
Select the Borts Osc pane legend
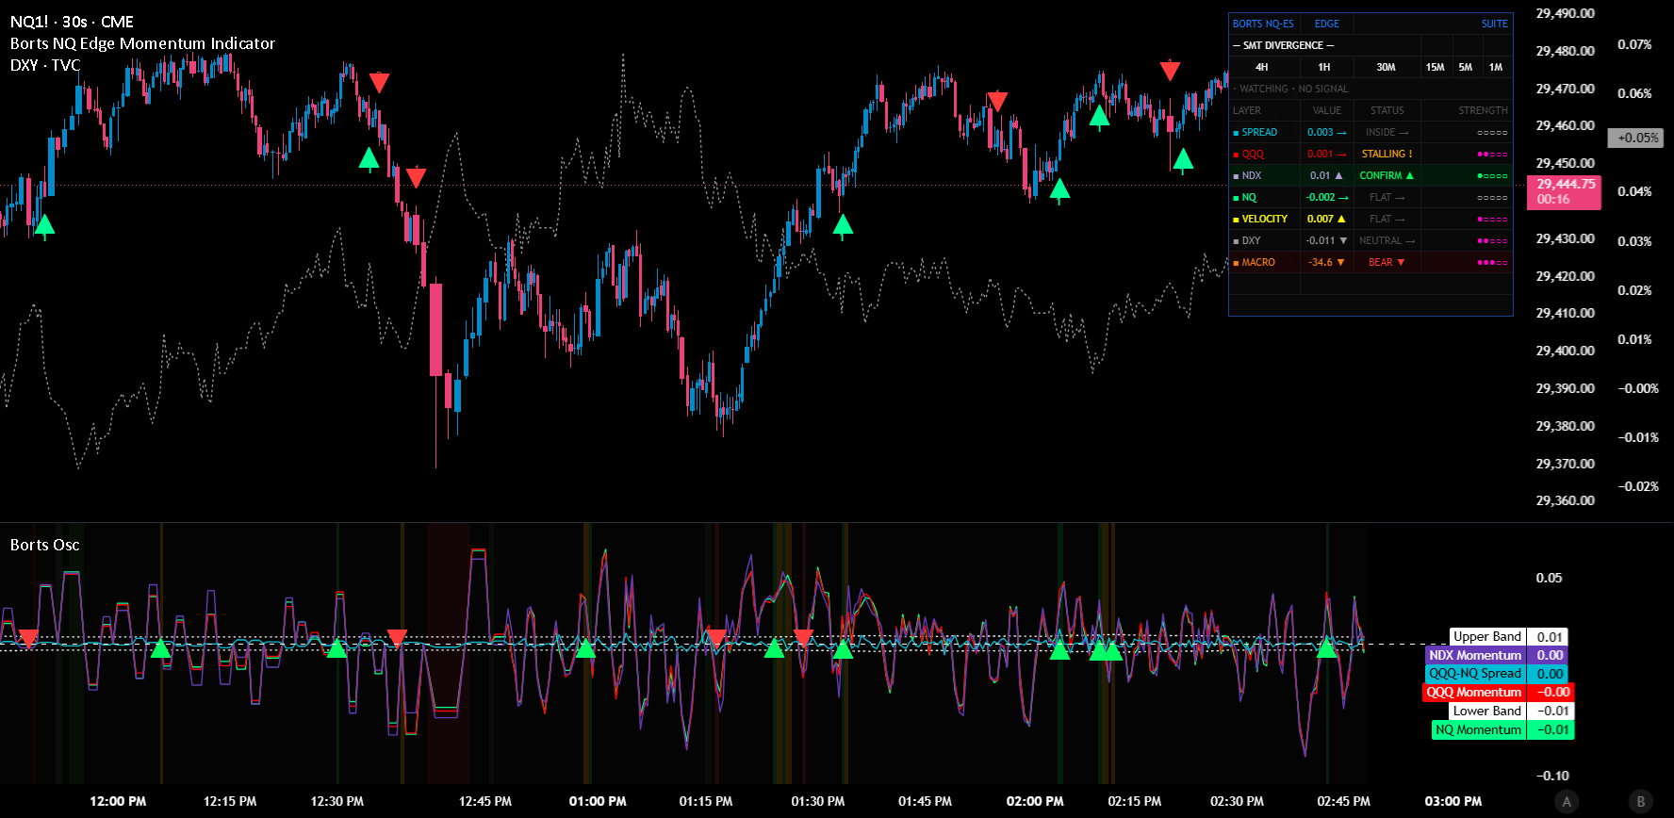pyautogui.click(x=44, y=545)
